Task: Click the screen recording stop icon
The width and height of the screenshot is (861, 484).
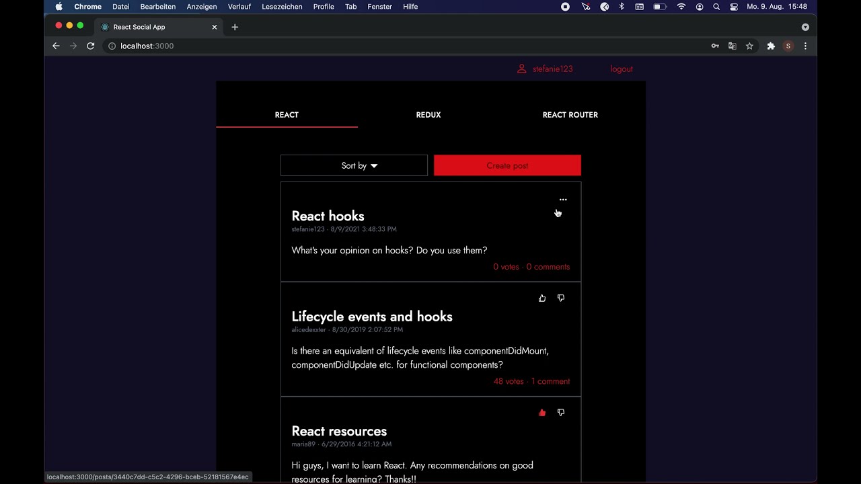Action: point(566,7)
